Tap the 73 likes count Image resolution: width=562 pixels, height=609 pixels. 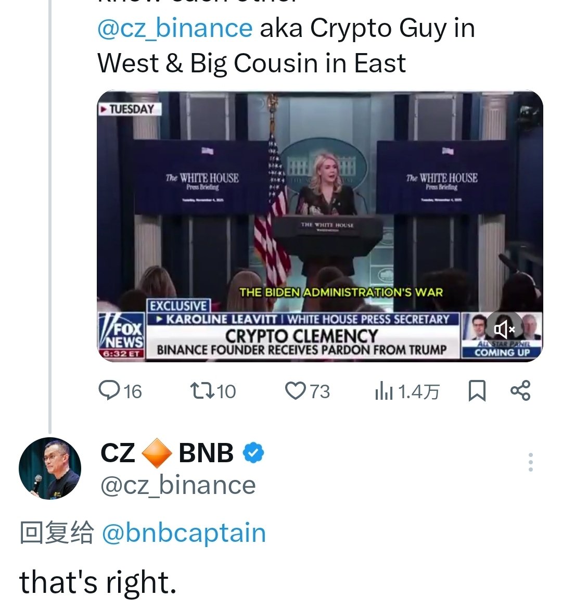320,391
